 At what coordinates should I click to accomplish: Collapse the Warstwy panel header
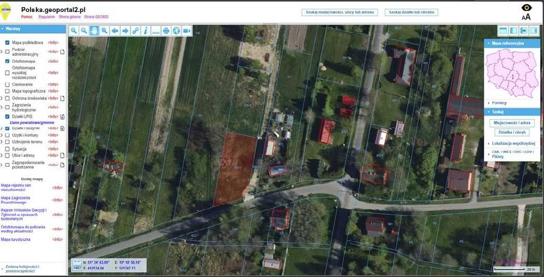pyautogui.click(x=33, y=29)
